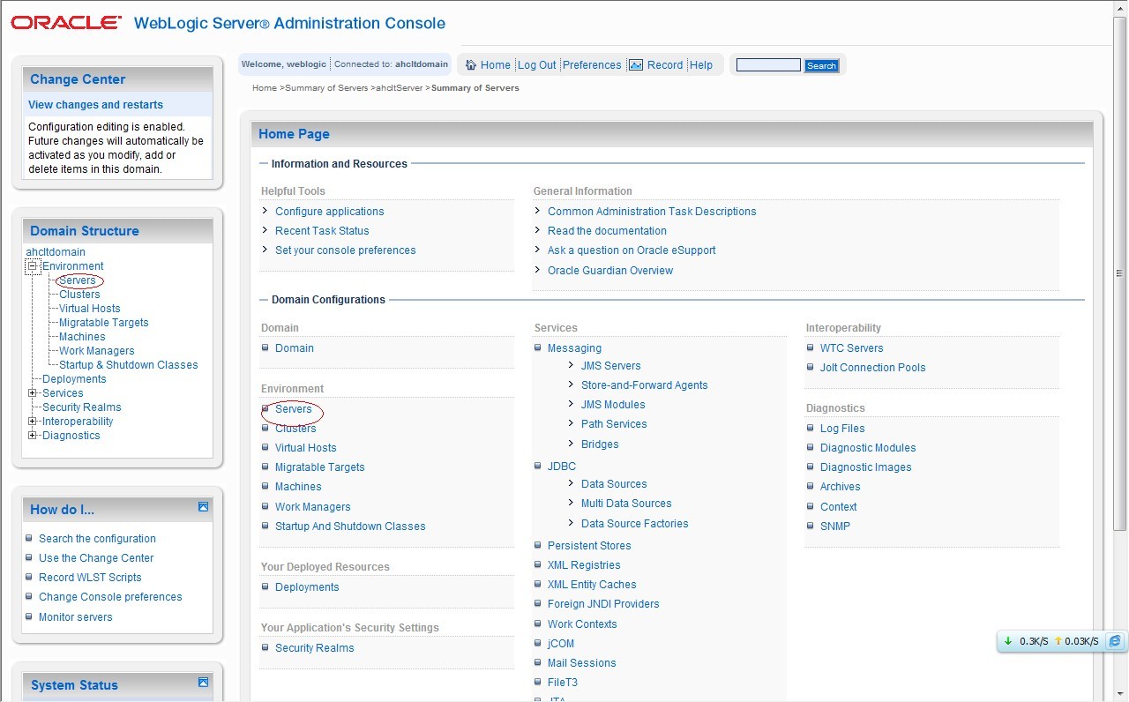Open ahcltServer in the breadcrumb
Screen dimensions: 1129x702
399,88
